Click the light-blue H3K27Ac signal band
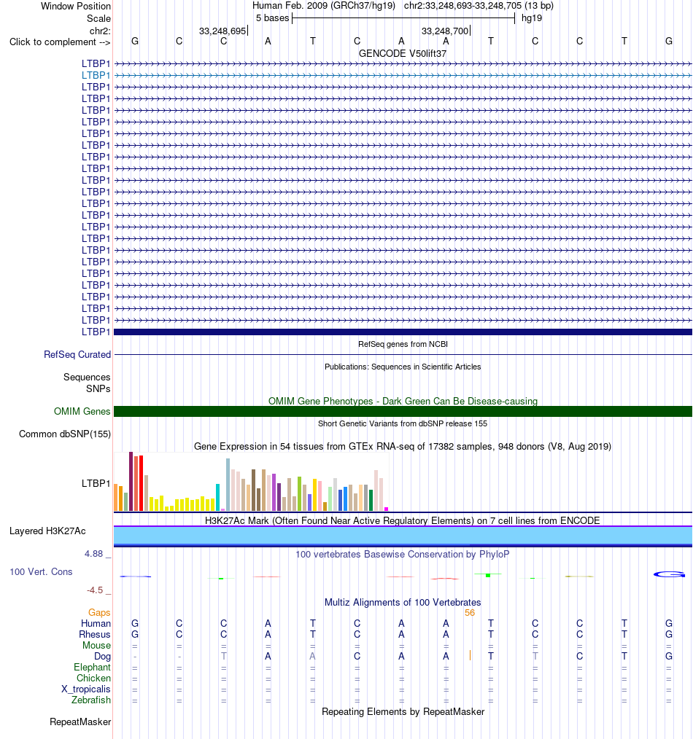Image resolution: width=693 pixels, height=739 pixels. click(x=403, y=536)
